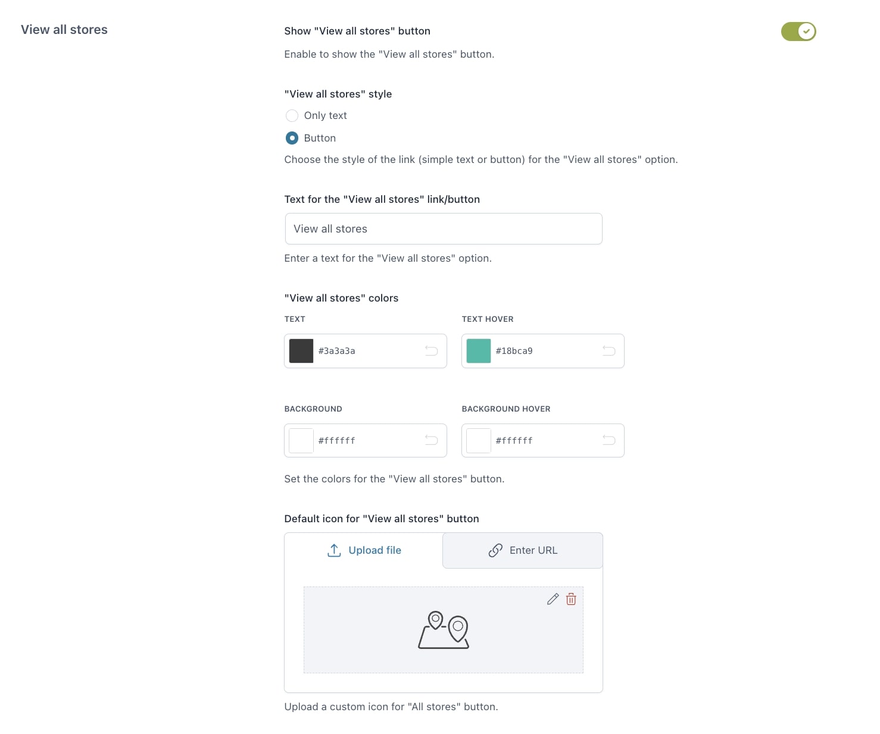
Task: Click the upload arrow icon
Action: tap(334, 550)
